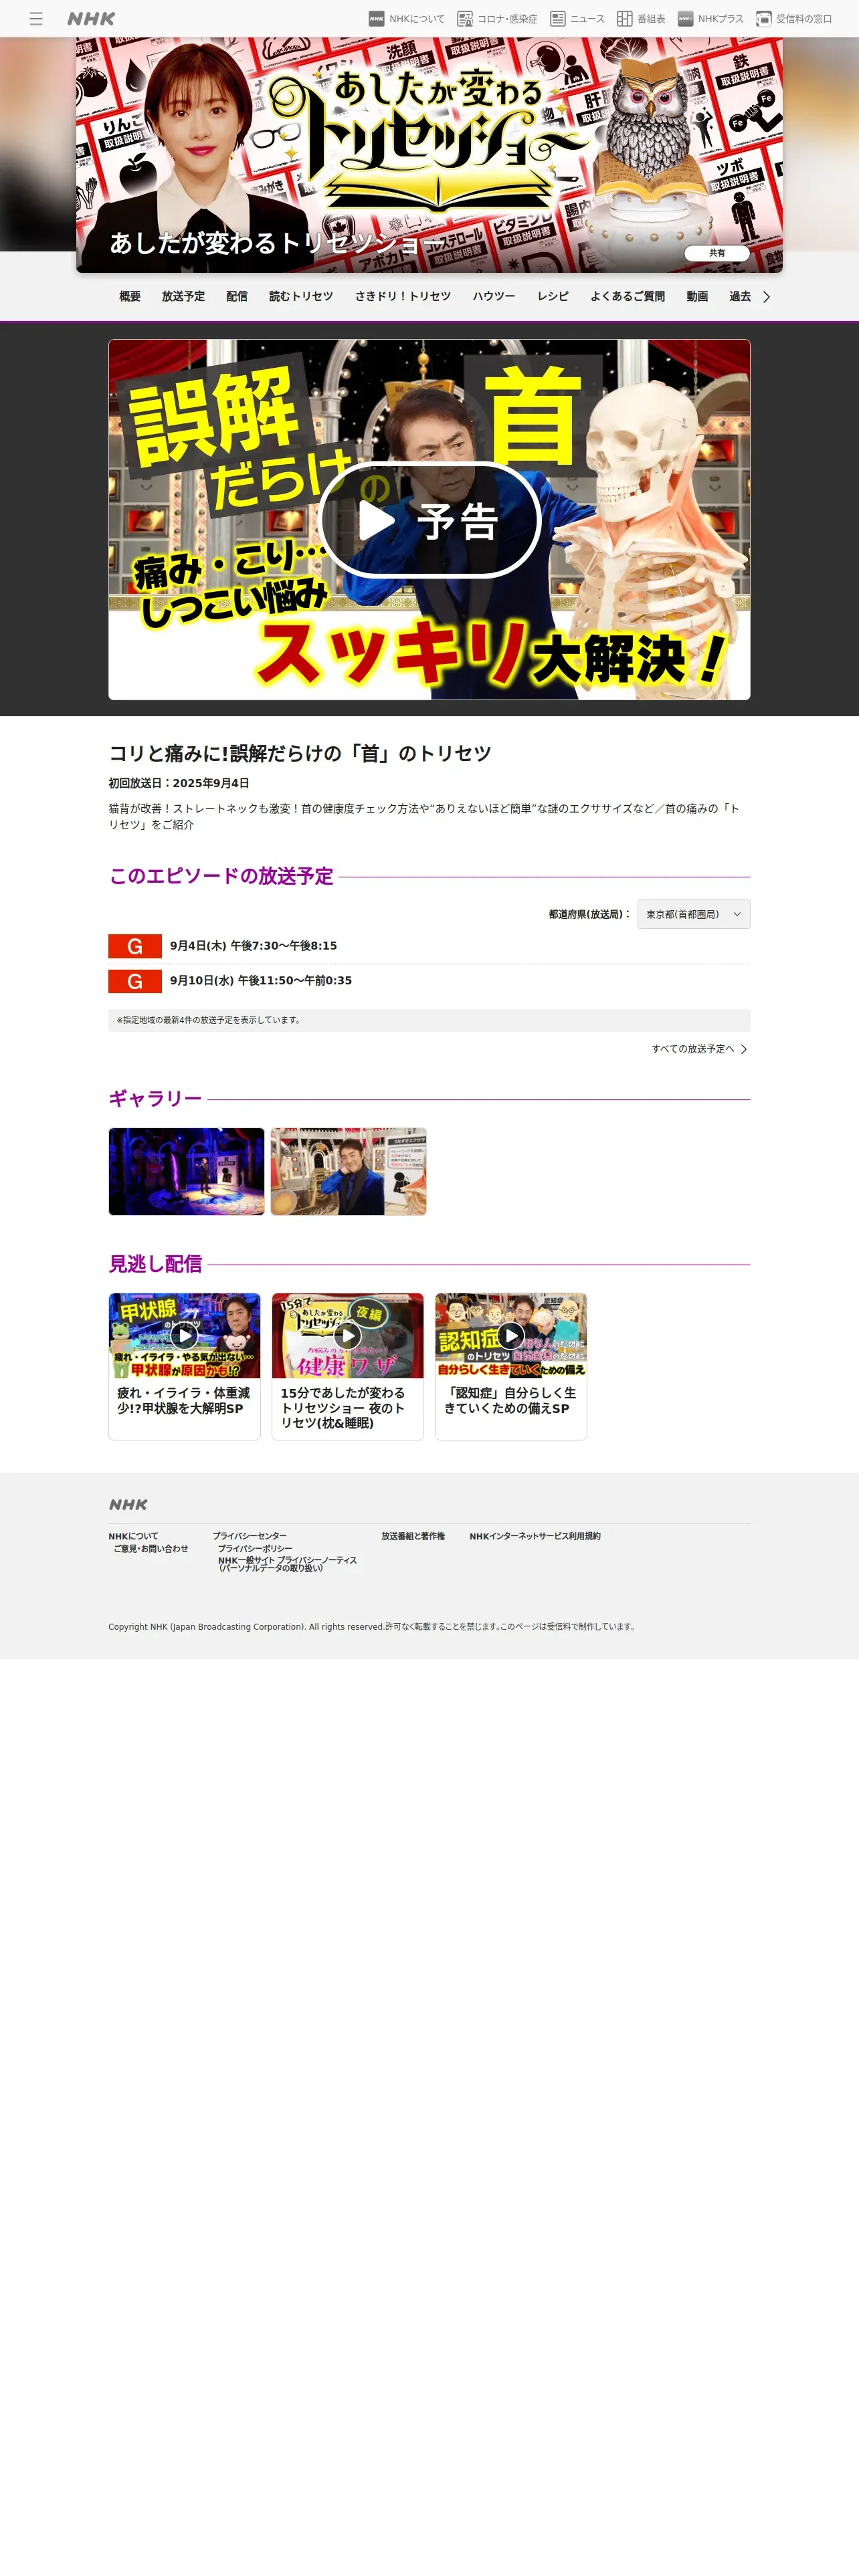
Task: Select the 概要 tab
Action: point(130,297)
